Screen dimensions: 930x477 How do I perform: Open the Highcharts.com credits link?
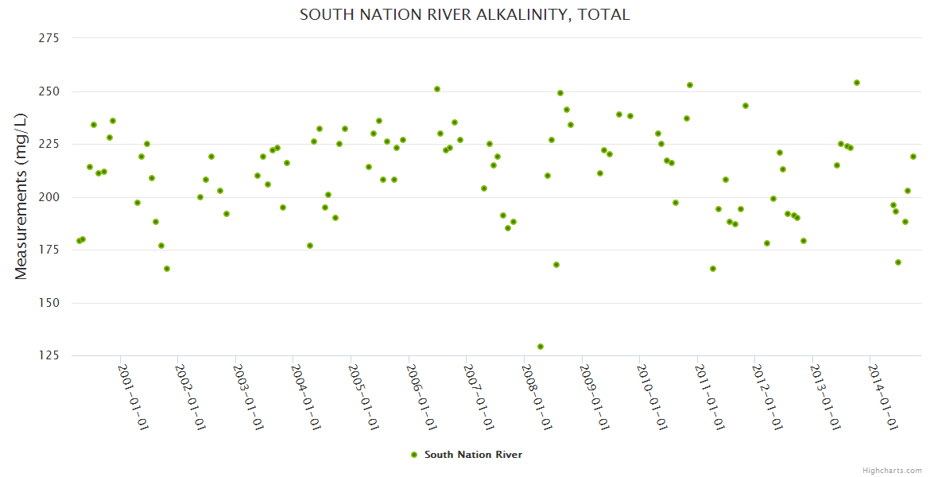tap(892, 470)
